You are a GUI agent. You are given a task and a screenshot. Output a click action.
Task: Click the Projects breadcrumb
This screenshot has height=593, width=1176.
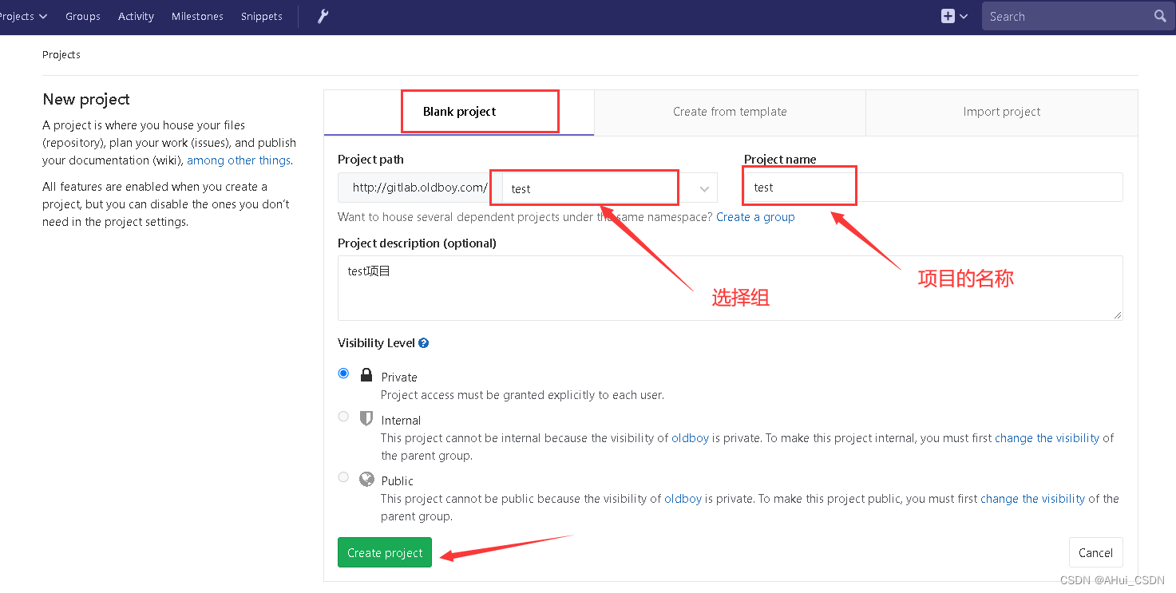(x=61, y=55)
